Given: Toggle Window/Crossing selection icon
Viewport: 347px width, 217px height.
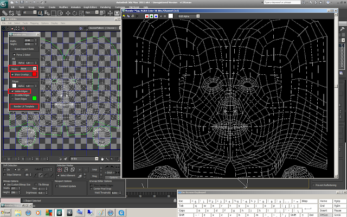Looking at the screenshot, I should point(60,13).
